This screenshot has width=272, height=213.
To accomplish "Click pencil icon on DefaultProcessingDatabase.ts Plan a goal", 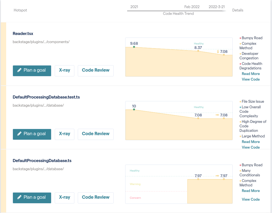I will click(19, 197).
